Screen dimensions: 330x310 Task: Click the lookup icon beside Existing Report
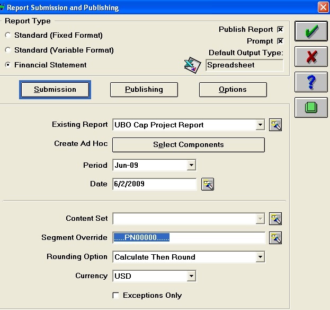pos(275,125)
